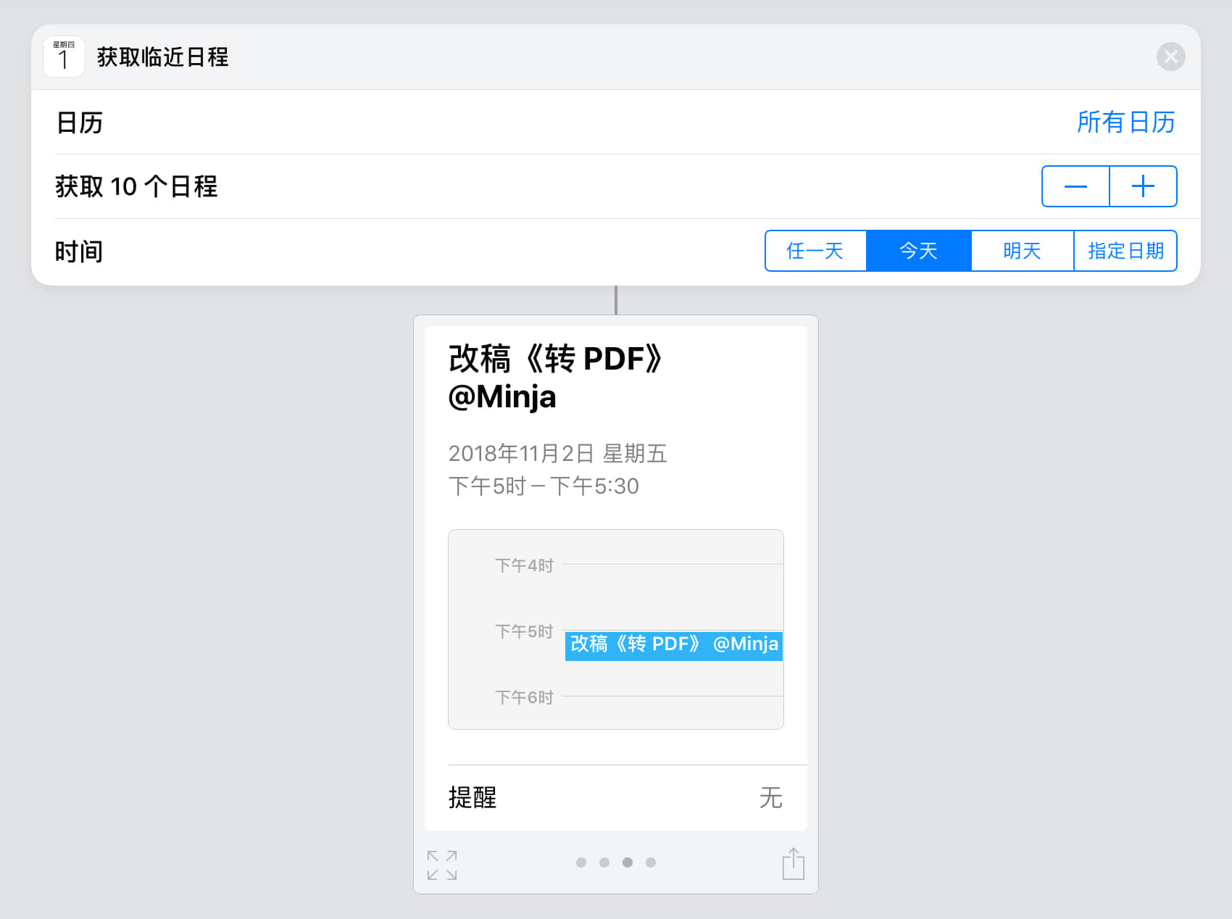Go to fourth preview page dot

click(x=651, y=862)
